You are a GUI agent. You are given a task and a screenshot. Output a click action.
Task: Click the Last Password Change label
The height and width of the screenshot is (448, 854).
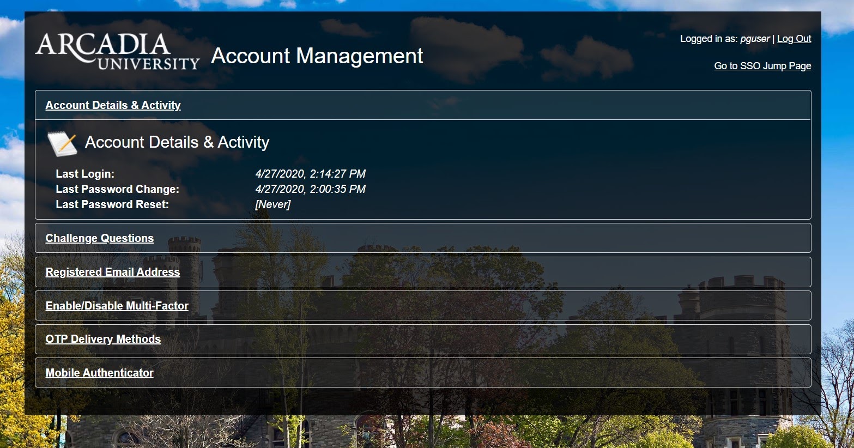click(117, 189)
